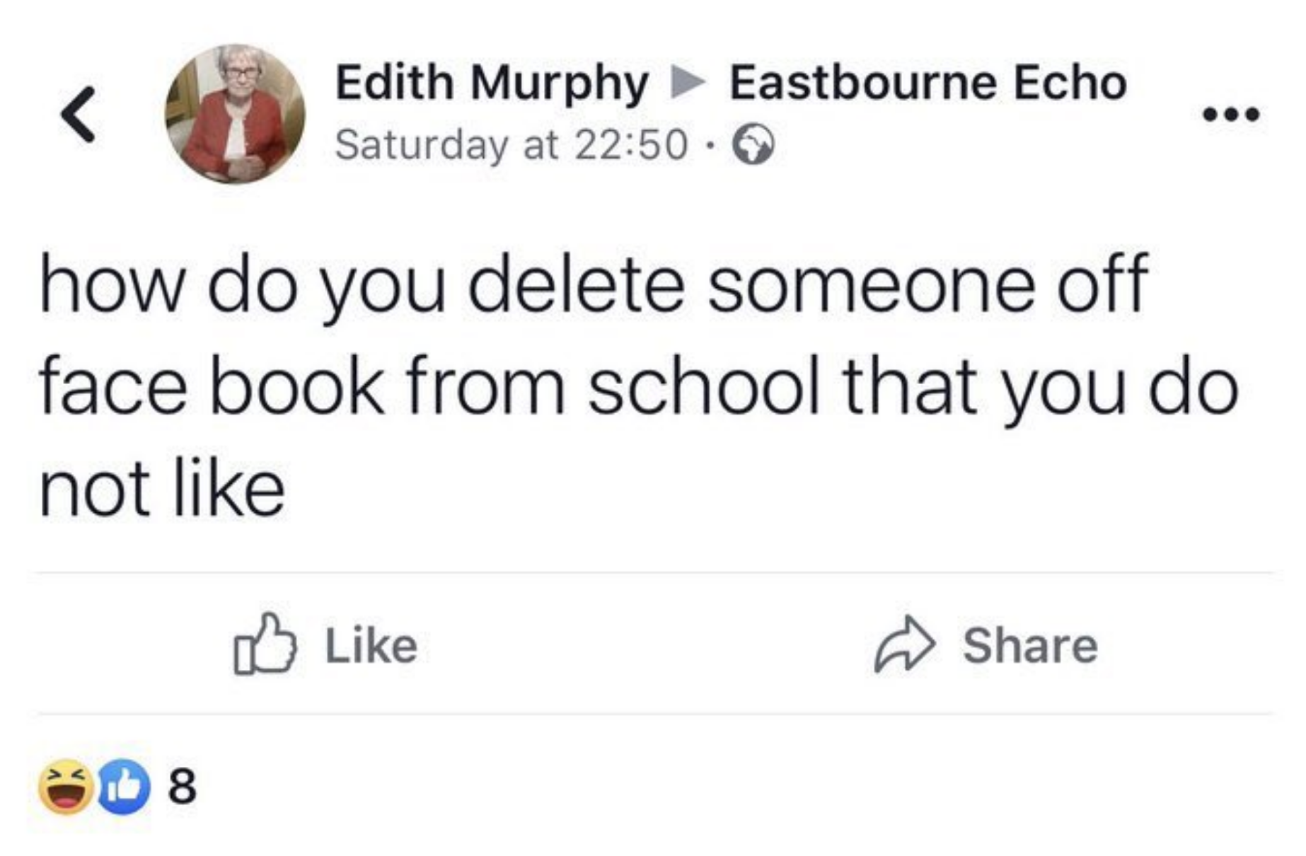The height and width of the screenshot is (856, 1306).
Task: Go back using the left chevron arrow
Action: (x=79, y=115)
